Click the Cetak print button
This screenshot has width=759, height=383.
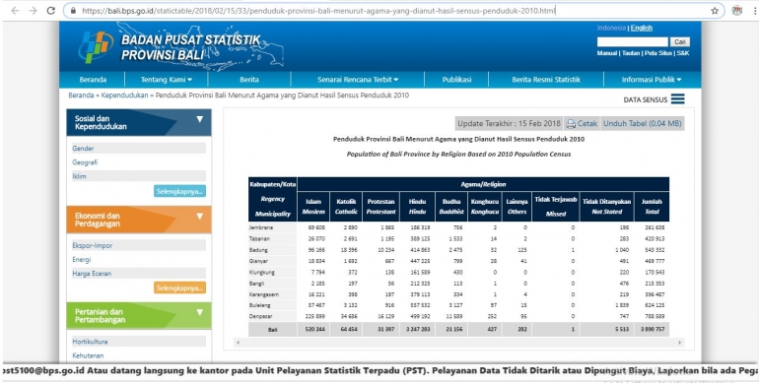[x=582, y=124]
